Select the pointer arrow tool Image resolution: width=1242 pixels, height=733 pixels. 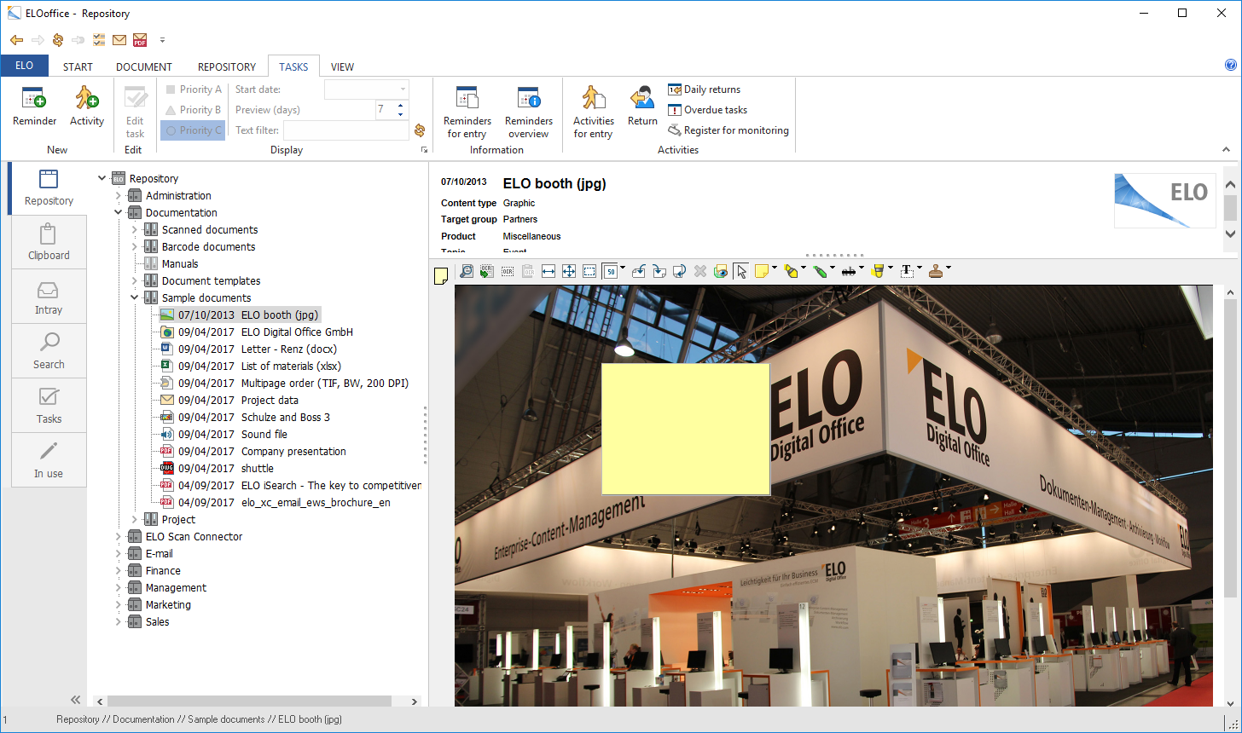(741, 271)
